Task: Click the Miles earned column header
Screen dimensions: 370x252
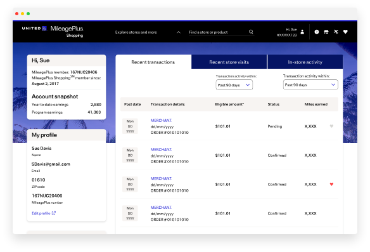Action: (x=316, y=104)
